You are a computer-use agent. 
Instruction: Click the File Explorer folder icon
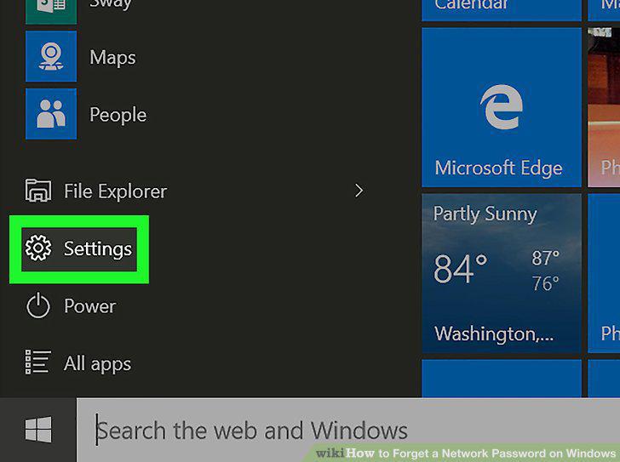[38, 191]
